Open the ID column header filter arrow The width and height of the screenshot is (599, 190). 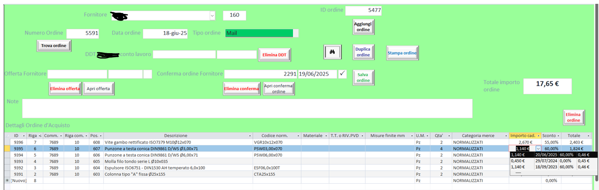pos(24,136)
